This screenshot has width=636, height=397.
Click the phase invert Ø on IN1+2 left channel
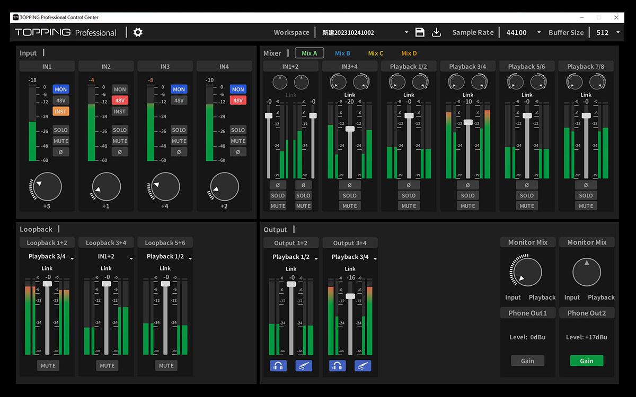(278, 185)
